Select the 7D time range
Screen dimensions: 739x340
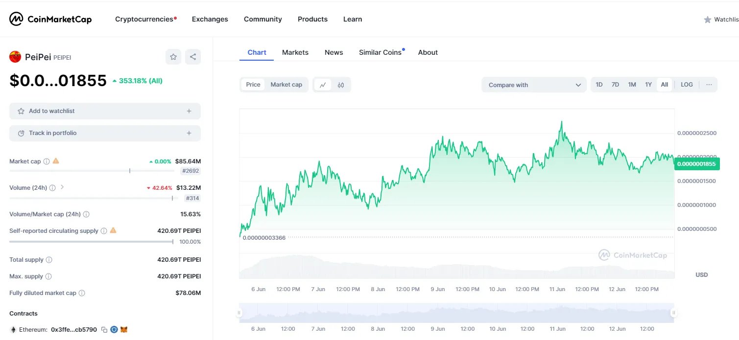click(615, 85)
